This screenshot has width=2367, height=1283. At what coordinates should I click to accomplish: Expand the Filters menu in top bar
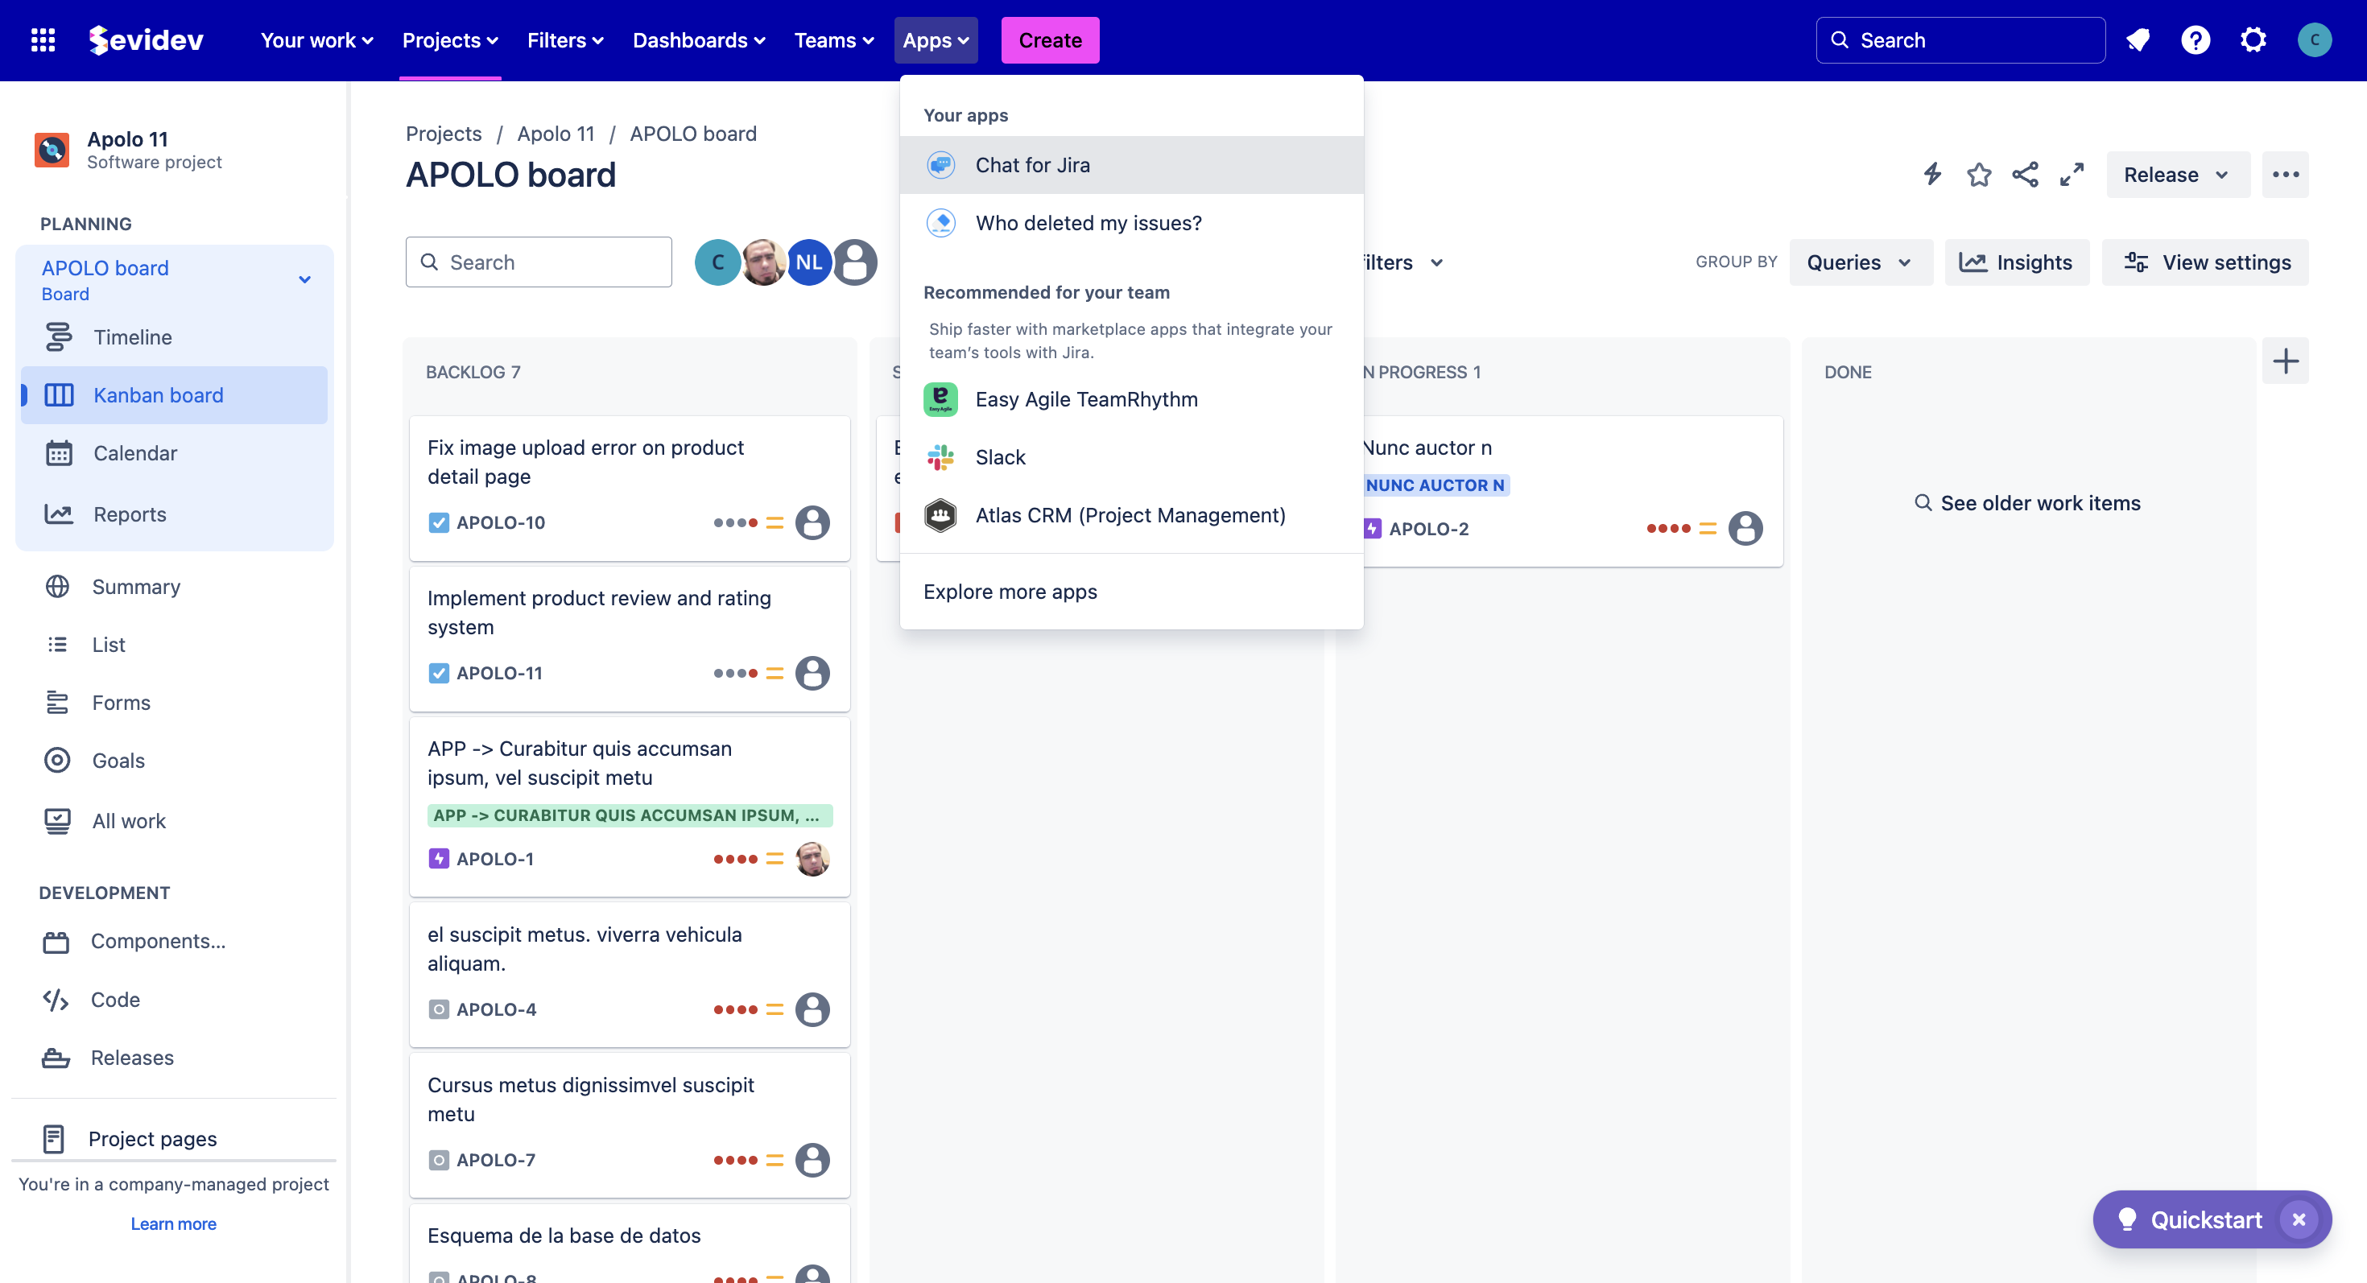point(565,40)
